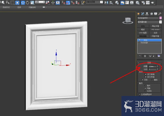This screenshot has height=116, width=164.
Task: Click Configure Modifier Sets icon
Action: [x=159, y=56]
